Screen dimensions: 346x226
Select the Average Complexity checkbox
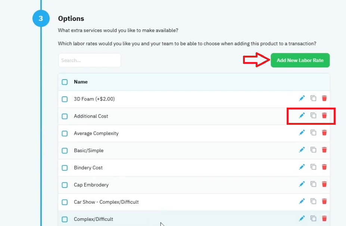pos(65,133)
